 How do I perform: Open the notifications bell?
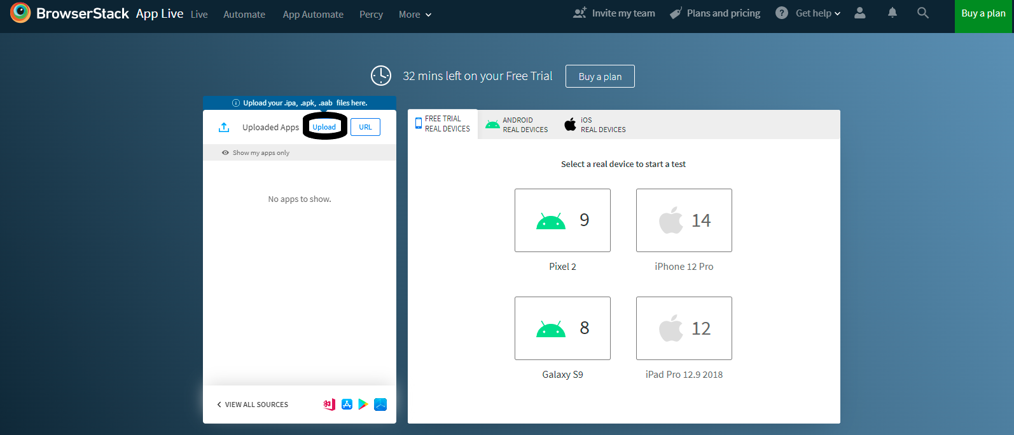[x=892, y=13]
